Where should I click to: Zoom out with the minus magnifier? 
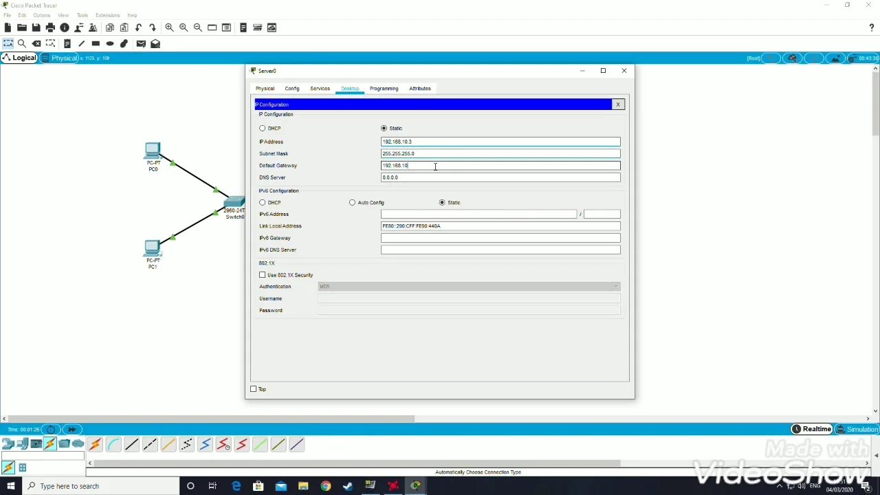click(198, 27)
